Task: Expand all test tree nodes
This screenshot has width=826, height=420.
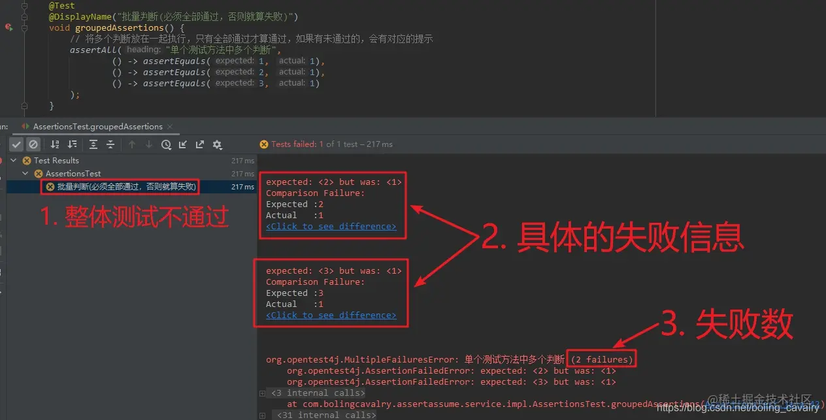Action: [x=93, y=144]
